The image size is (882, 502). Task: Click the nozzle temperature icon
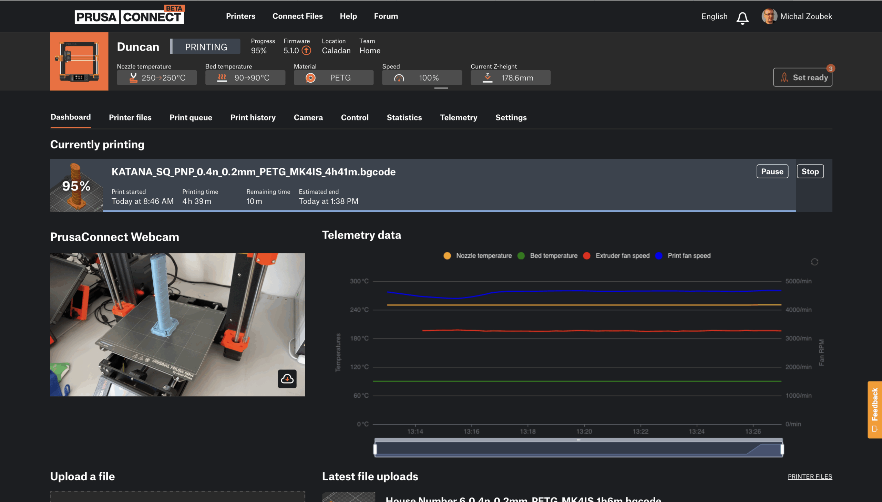pos(133,77)
